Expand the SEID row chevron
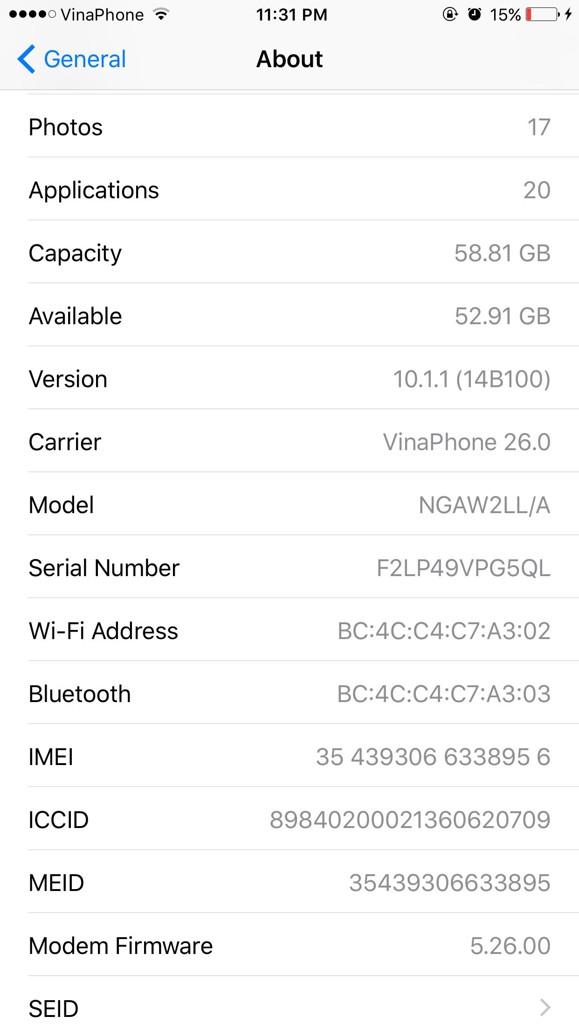The width and height of the screenshot is (579, 1030). (545, 1008)
